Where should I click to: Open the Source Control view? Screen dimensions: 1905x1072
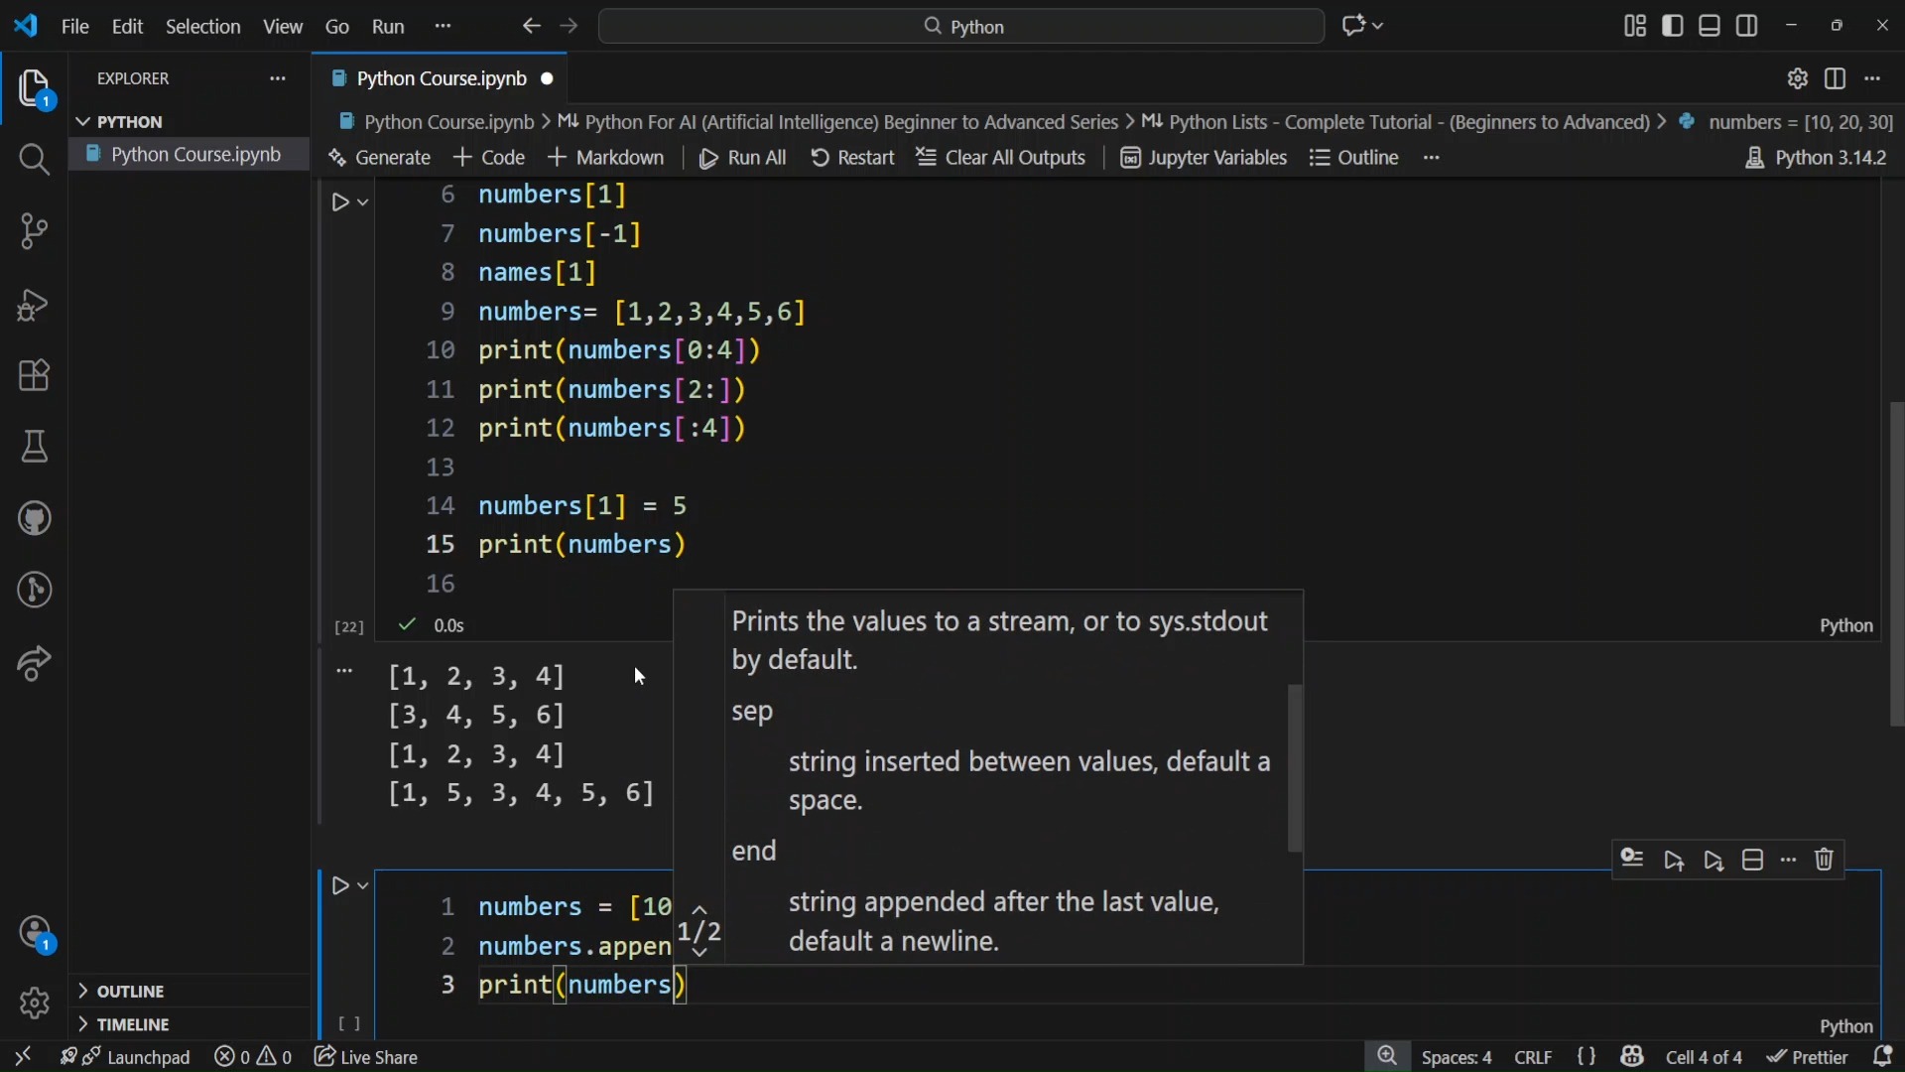click(35, 232)
